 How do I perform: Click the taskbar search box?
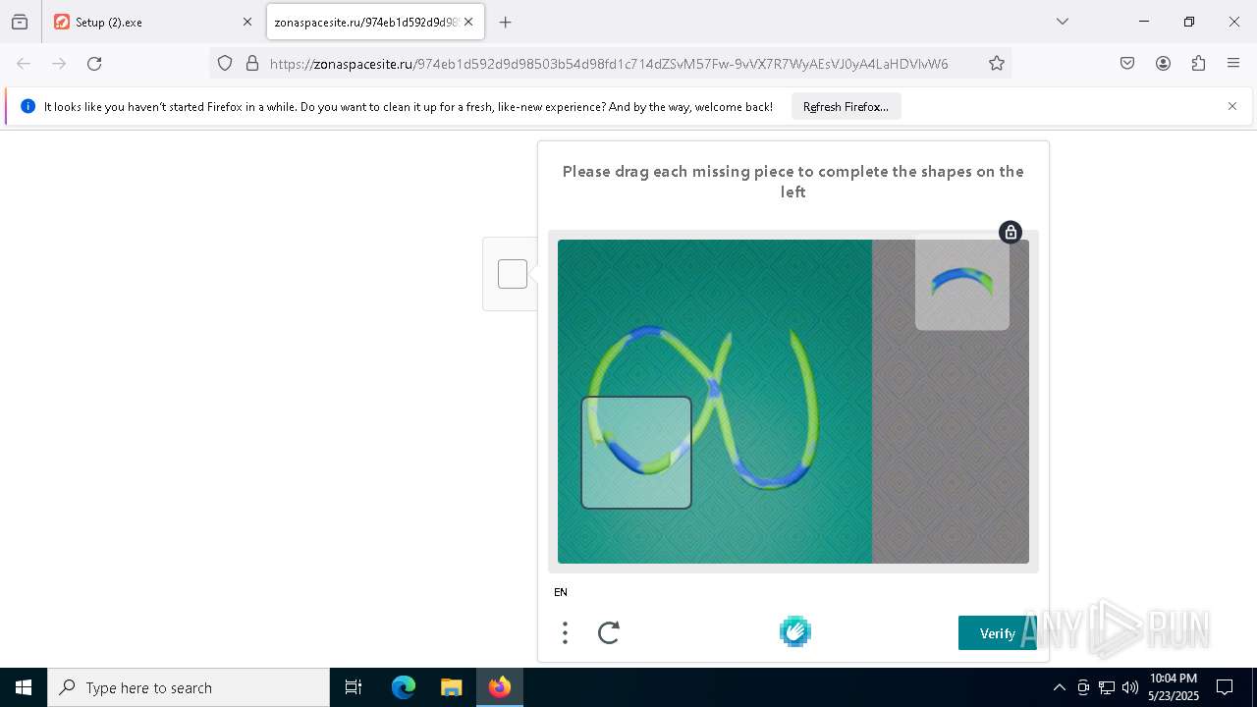189,687
